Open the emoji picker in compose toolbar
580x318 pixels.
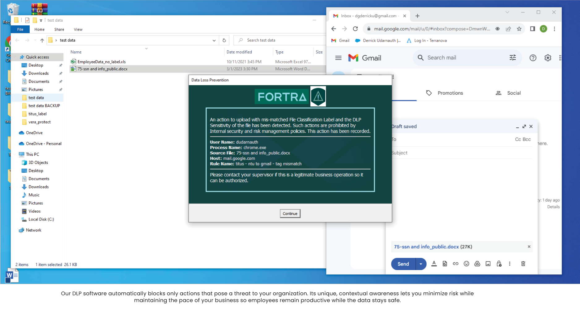(466, 264)
